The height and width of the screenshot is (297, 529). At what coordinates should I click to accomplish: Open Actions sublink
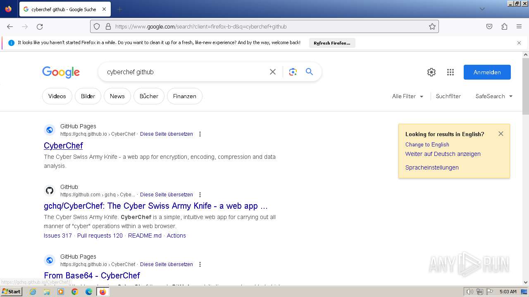(x=176, y=236)
